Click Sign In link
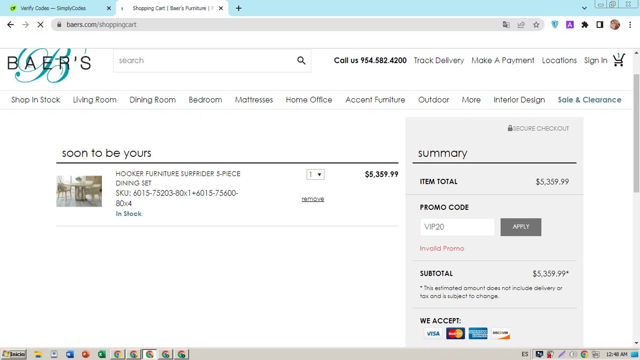The height and width of the screenshot is (360, 640). (x=596, y=61)
